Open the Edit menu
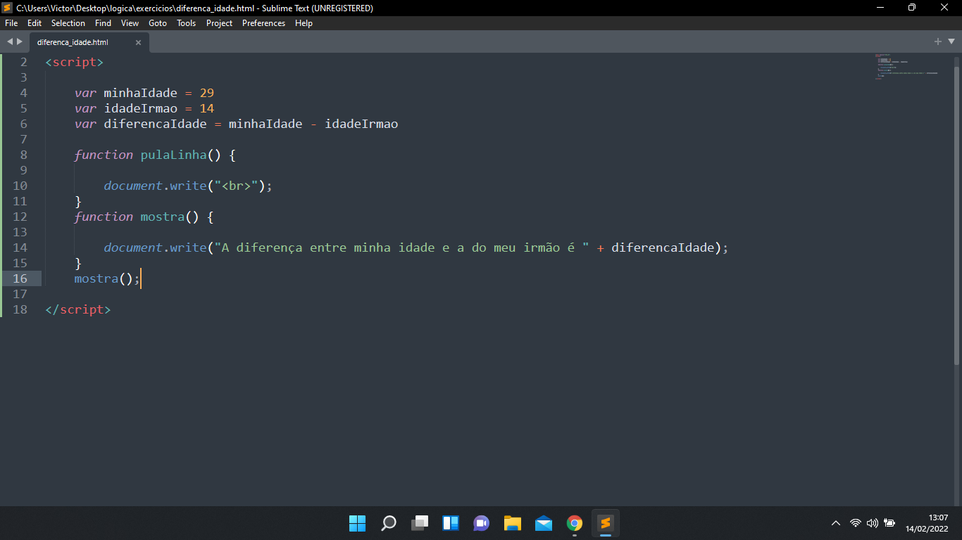 coord(35,23)
